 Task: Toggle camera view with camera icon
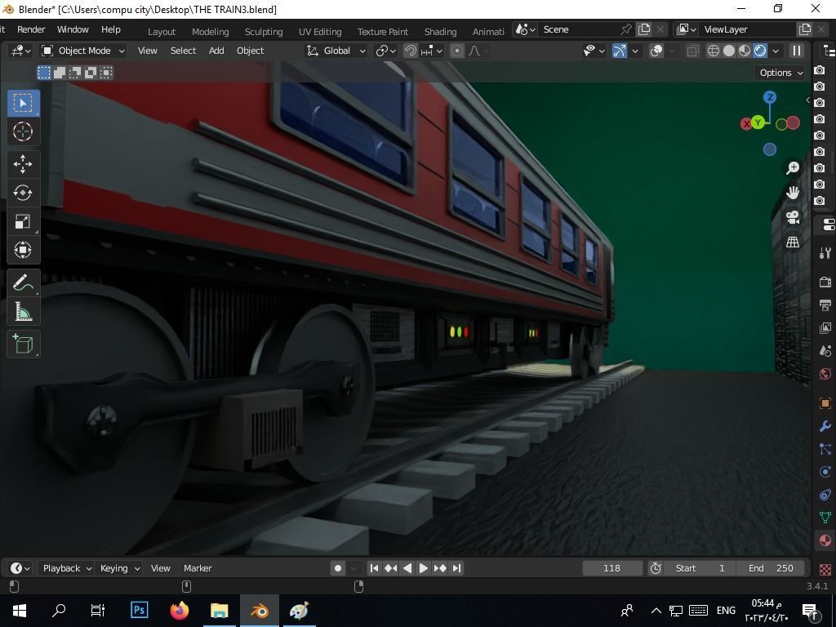coord(793,217)
